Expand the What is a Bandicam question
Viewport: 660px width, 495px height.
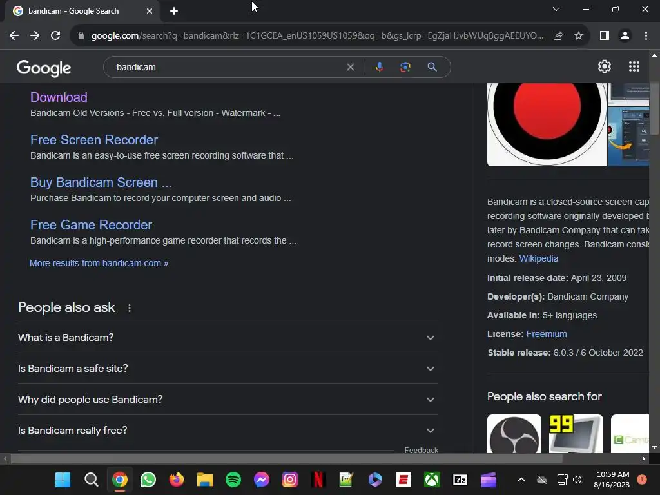point(228,338)
